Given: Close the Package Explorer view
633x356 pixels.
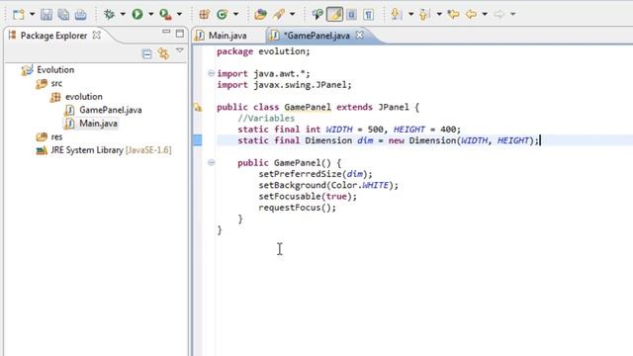Looking at the screenshot, I should [x=97, y=36].
